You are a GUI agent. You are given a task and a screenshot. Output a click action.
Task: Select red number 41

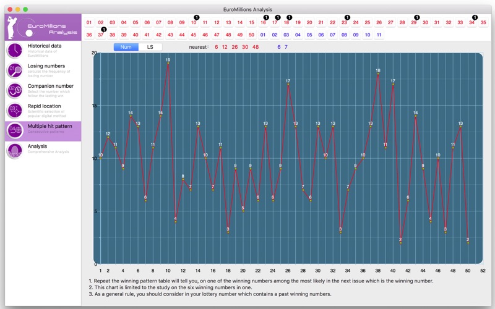147,35
